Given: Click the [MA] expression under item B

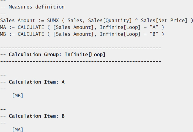Looking at the screenshot, I should (18, 130).
